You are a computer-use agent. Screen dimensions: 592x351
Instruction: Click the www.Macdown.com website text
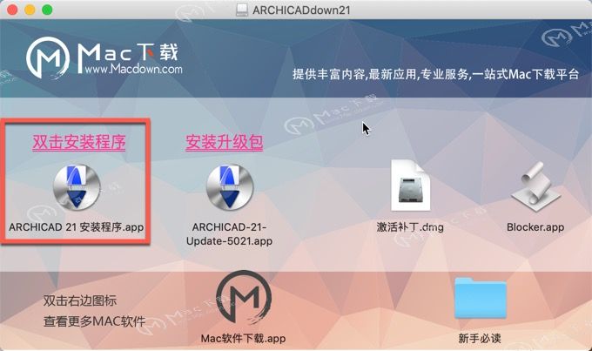click(x=133, y=69)
